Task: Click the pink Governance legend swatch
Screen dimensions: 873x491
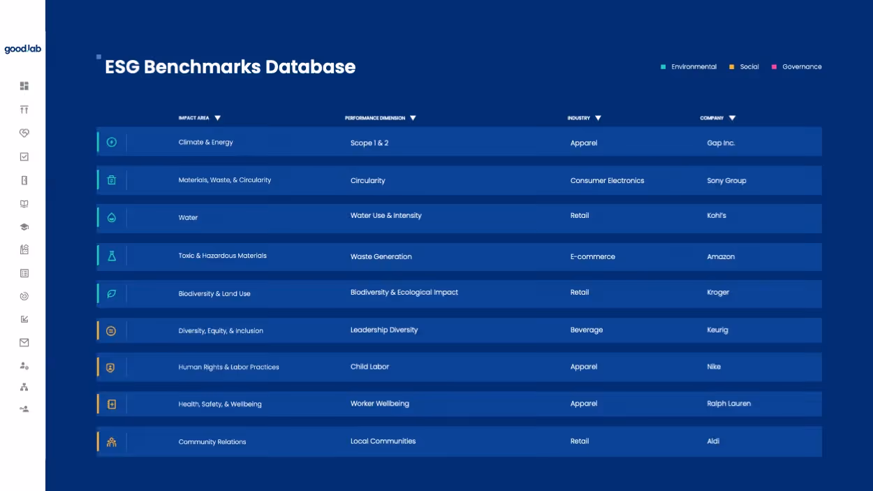Action: (x=774, y=67)
